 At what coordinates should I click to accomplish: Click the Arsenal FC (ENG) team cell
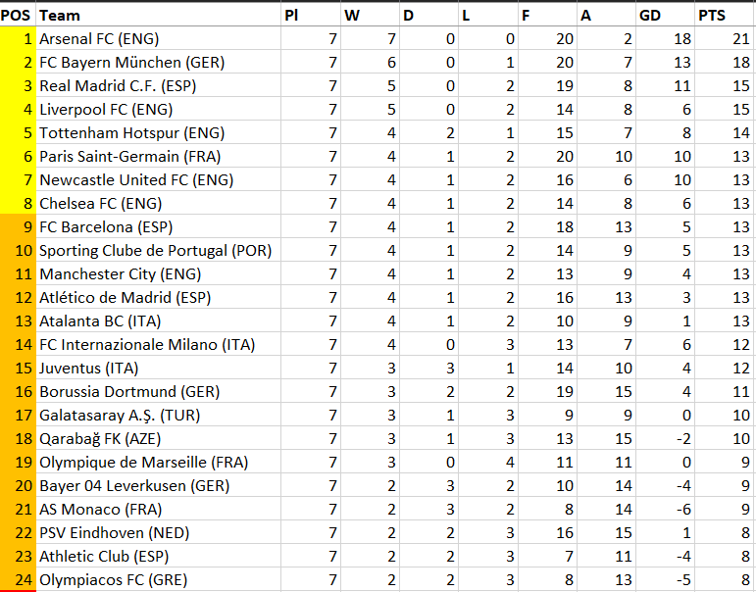(158, 38)
